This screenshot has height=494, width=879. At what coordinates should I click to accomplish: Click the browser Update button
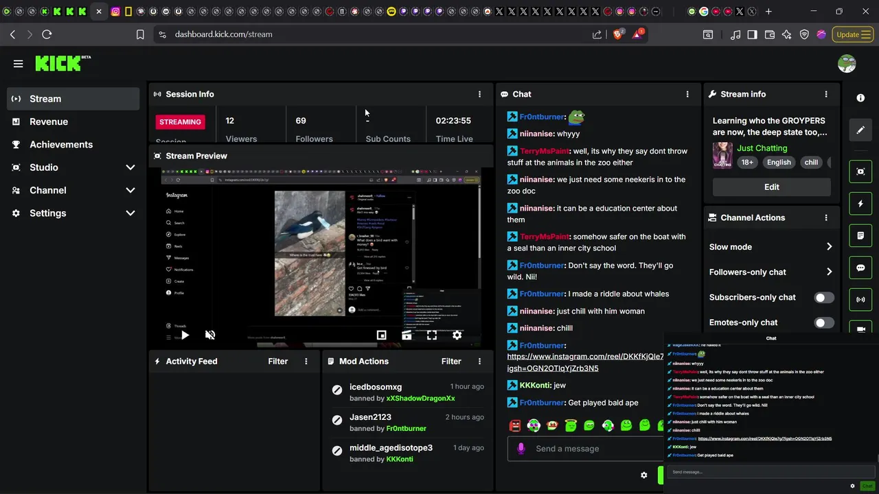[853, 34]
